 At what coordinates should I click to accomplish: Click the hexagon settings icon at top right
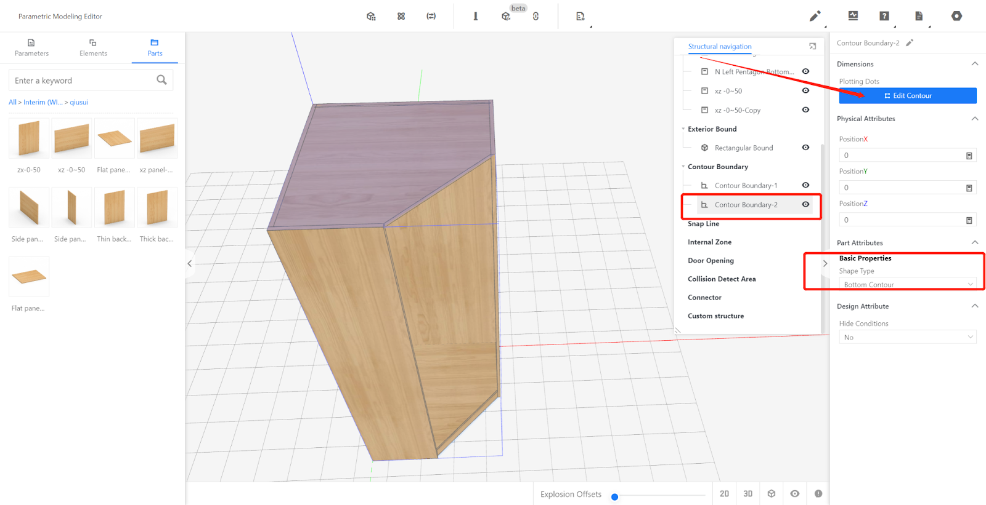click(x=956, y=16)
